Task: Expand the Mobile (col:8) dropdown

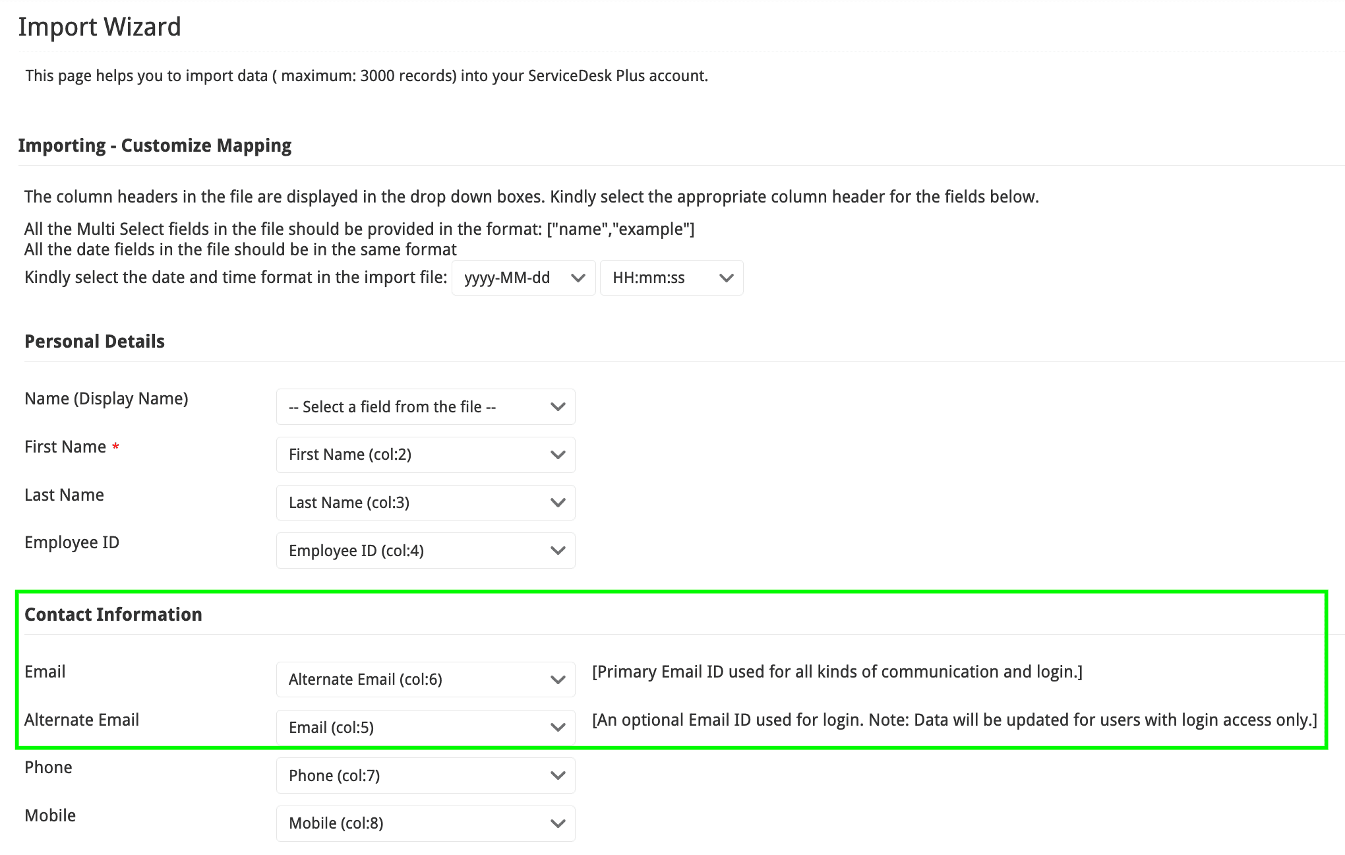Action: click(x=425, y=823)
